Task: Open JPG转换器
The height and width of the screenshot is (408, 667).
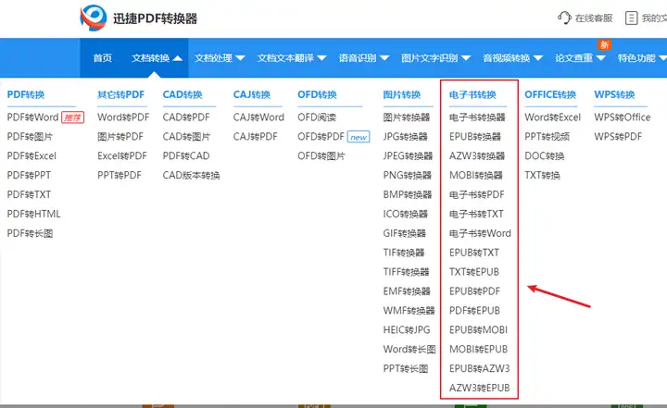Action: tap(406, 137)
